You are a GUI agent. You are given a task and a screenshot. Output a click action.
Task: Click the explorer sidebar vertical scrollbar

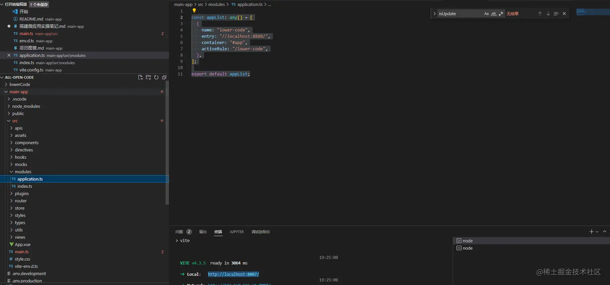point(167,143)
